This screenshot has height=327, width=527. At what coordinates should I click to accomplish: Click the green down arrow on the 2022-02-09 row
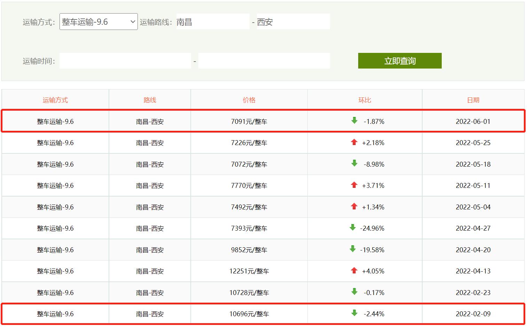[x=354, y=313]
